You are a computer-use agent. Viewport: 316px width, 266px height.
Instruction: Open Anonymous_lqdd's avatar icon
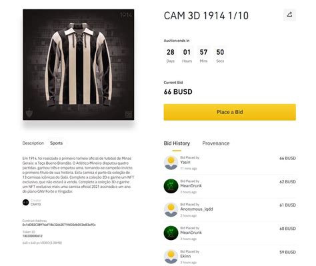pos(171,209)
